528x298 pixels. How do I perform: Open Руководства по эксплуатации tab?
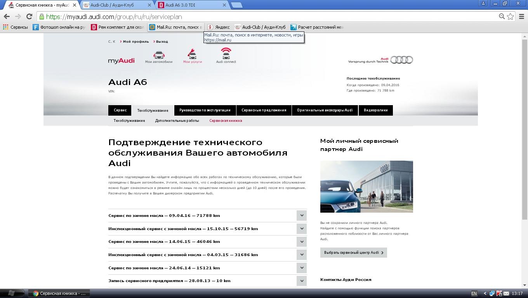click(205, 110)
